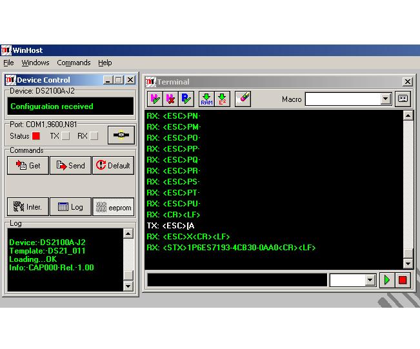
Task: Open the Commands menu
Action: (74, 63)
